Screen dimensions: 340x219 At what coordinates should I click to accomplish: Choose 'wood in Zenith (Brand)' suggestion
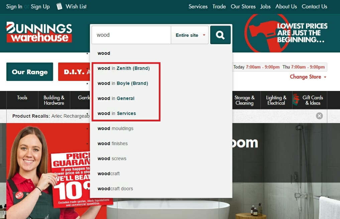click(x=124, y=68)
